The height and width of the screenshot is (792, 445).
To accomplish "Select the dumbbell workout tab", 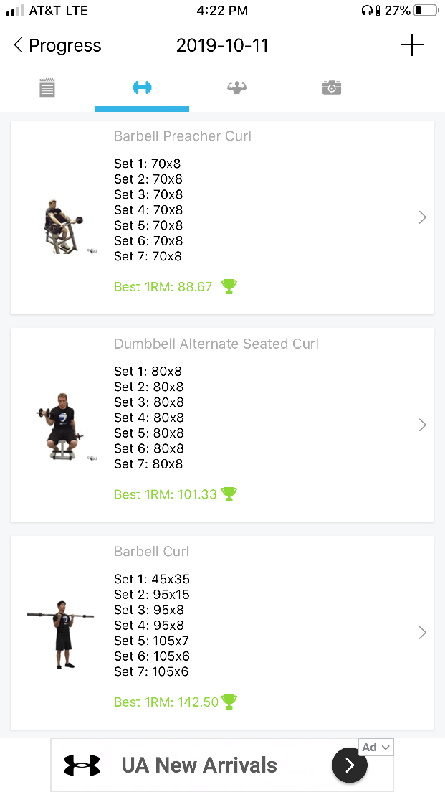I will 142,88.
